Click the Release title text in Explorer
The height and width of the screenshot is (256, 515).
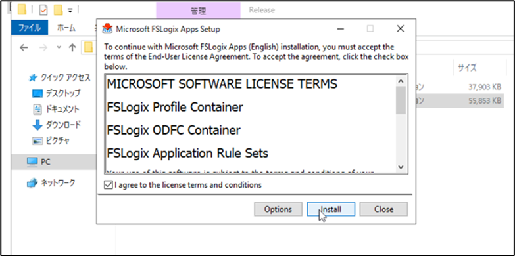tap(262, 10)
